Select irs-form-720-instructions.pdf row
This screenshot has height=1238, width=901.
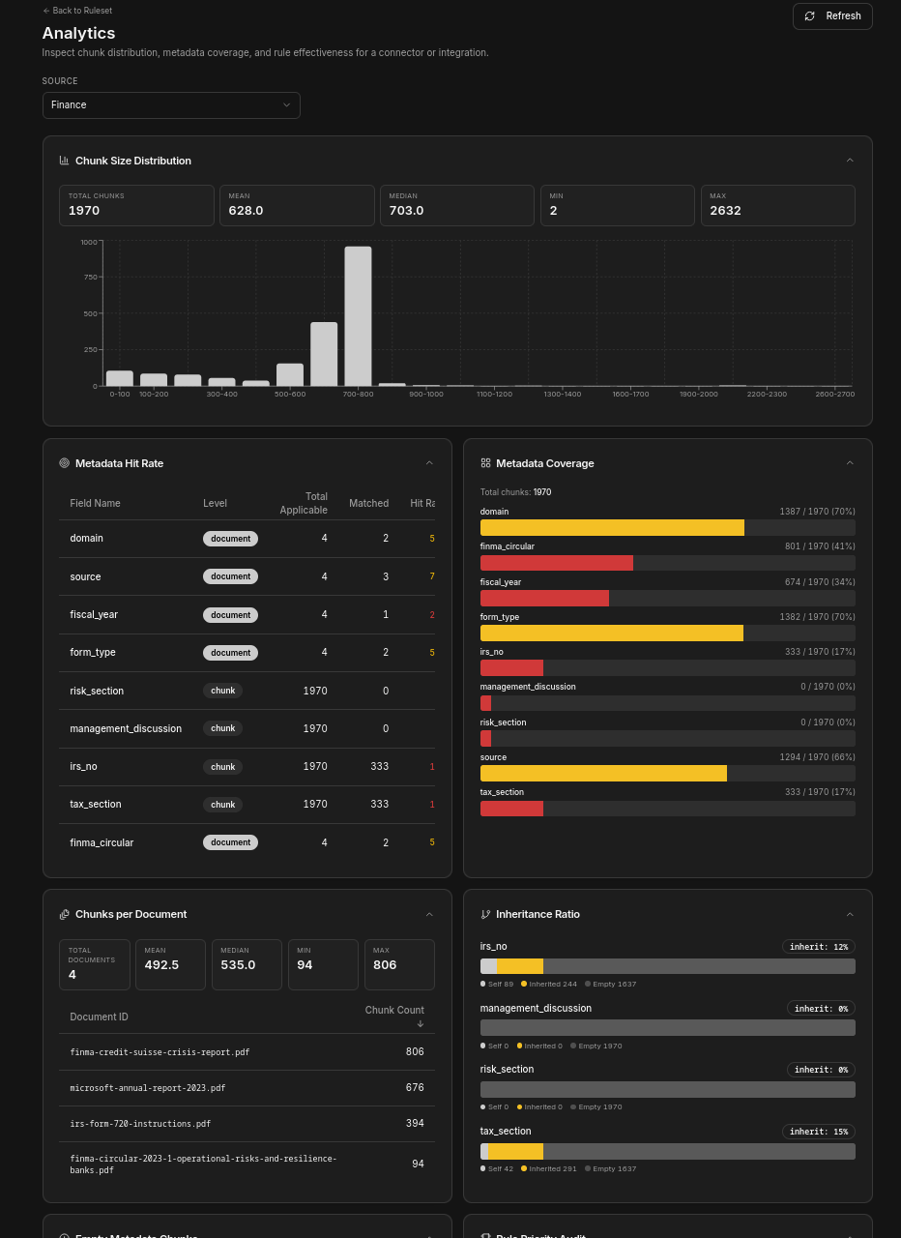pos(247,1124)
